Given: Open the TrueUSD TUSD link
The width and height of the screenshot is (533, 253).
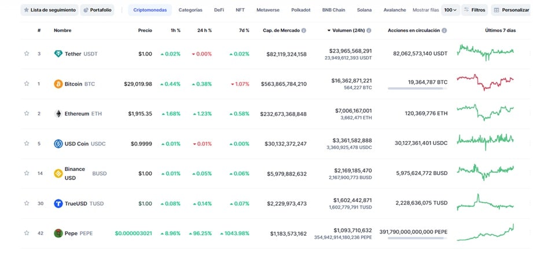Looking at the screenshot, I should (x=84, y=203).
